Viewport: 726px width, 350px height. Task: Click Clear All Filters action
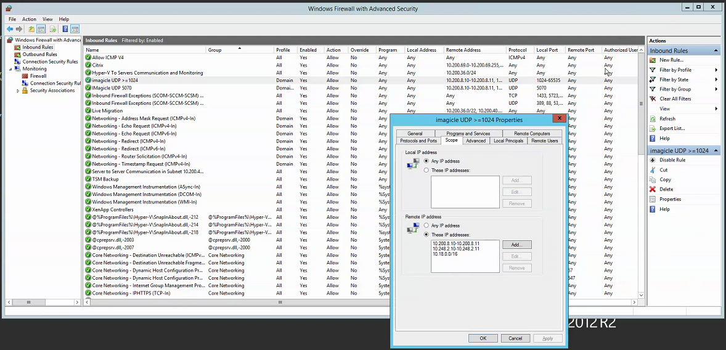pos(675,99)
